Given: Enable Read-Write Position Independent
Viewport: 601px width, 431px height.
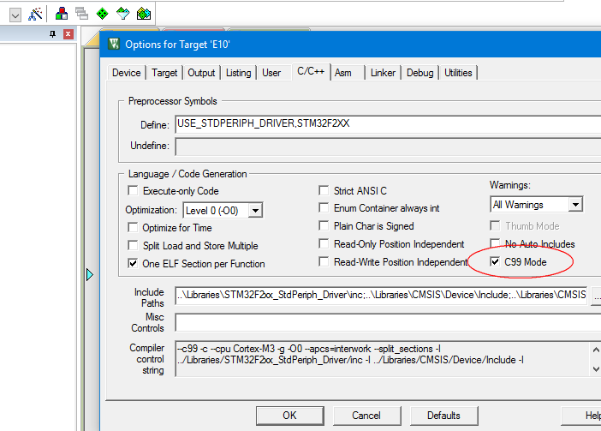Looking at the screenshot, I should tap(324, 262).
